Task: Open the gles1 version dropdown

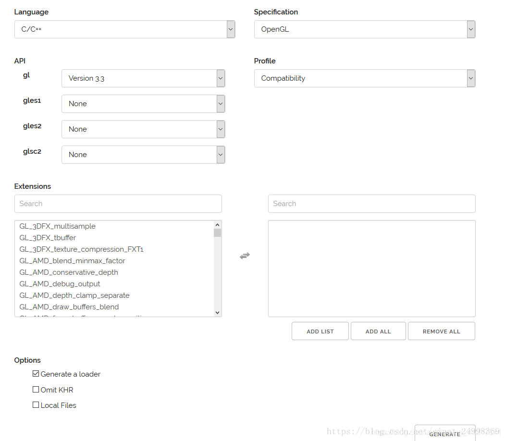Action: [x=143, y=104]
